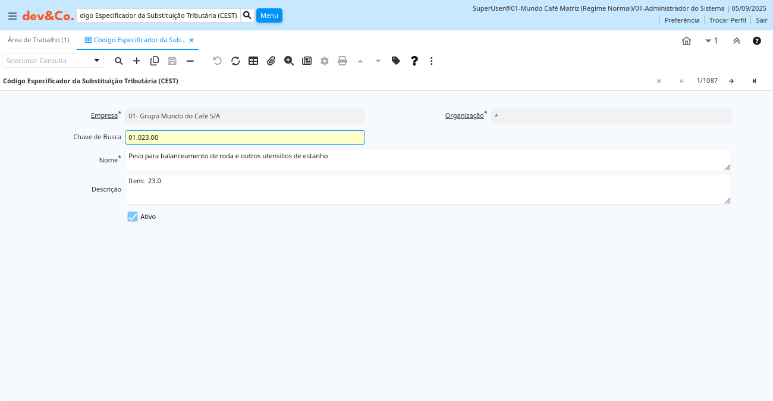Click the tag label icon in toolbar
773x401 pixels.
[396, 61]
